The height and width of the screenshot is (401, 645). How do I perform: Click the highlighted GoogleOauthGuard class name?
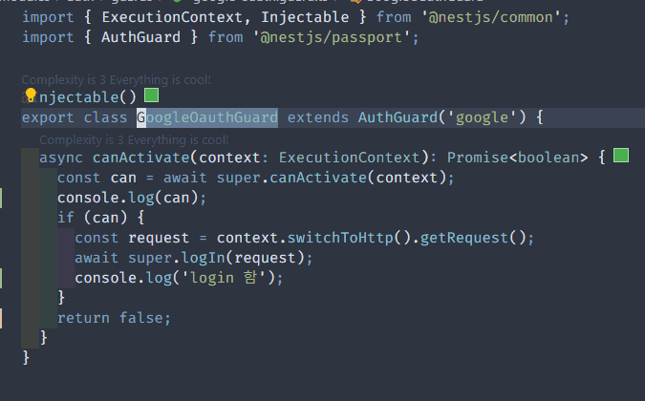(x=206, y=117)
